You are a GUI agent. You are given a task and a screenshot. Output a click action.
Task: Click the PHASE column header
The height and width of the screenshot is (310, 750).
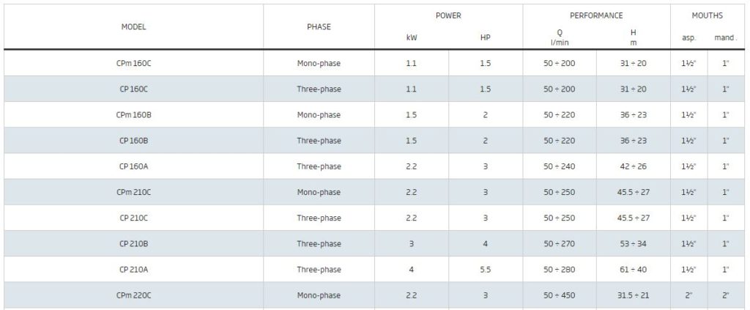pos(319,27)
